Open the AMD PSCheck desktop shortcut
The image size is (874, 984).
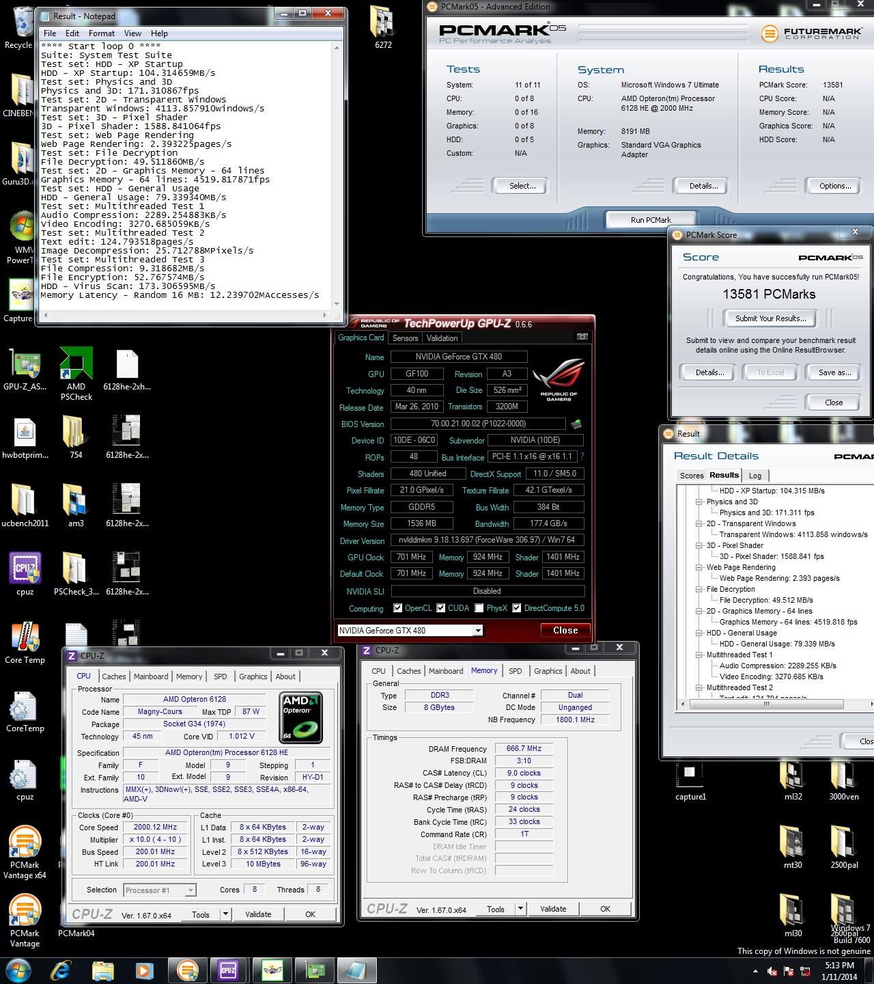[x=76, y=374]
